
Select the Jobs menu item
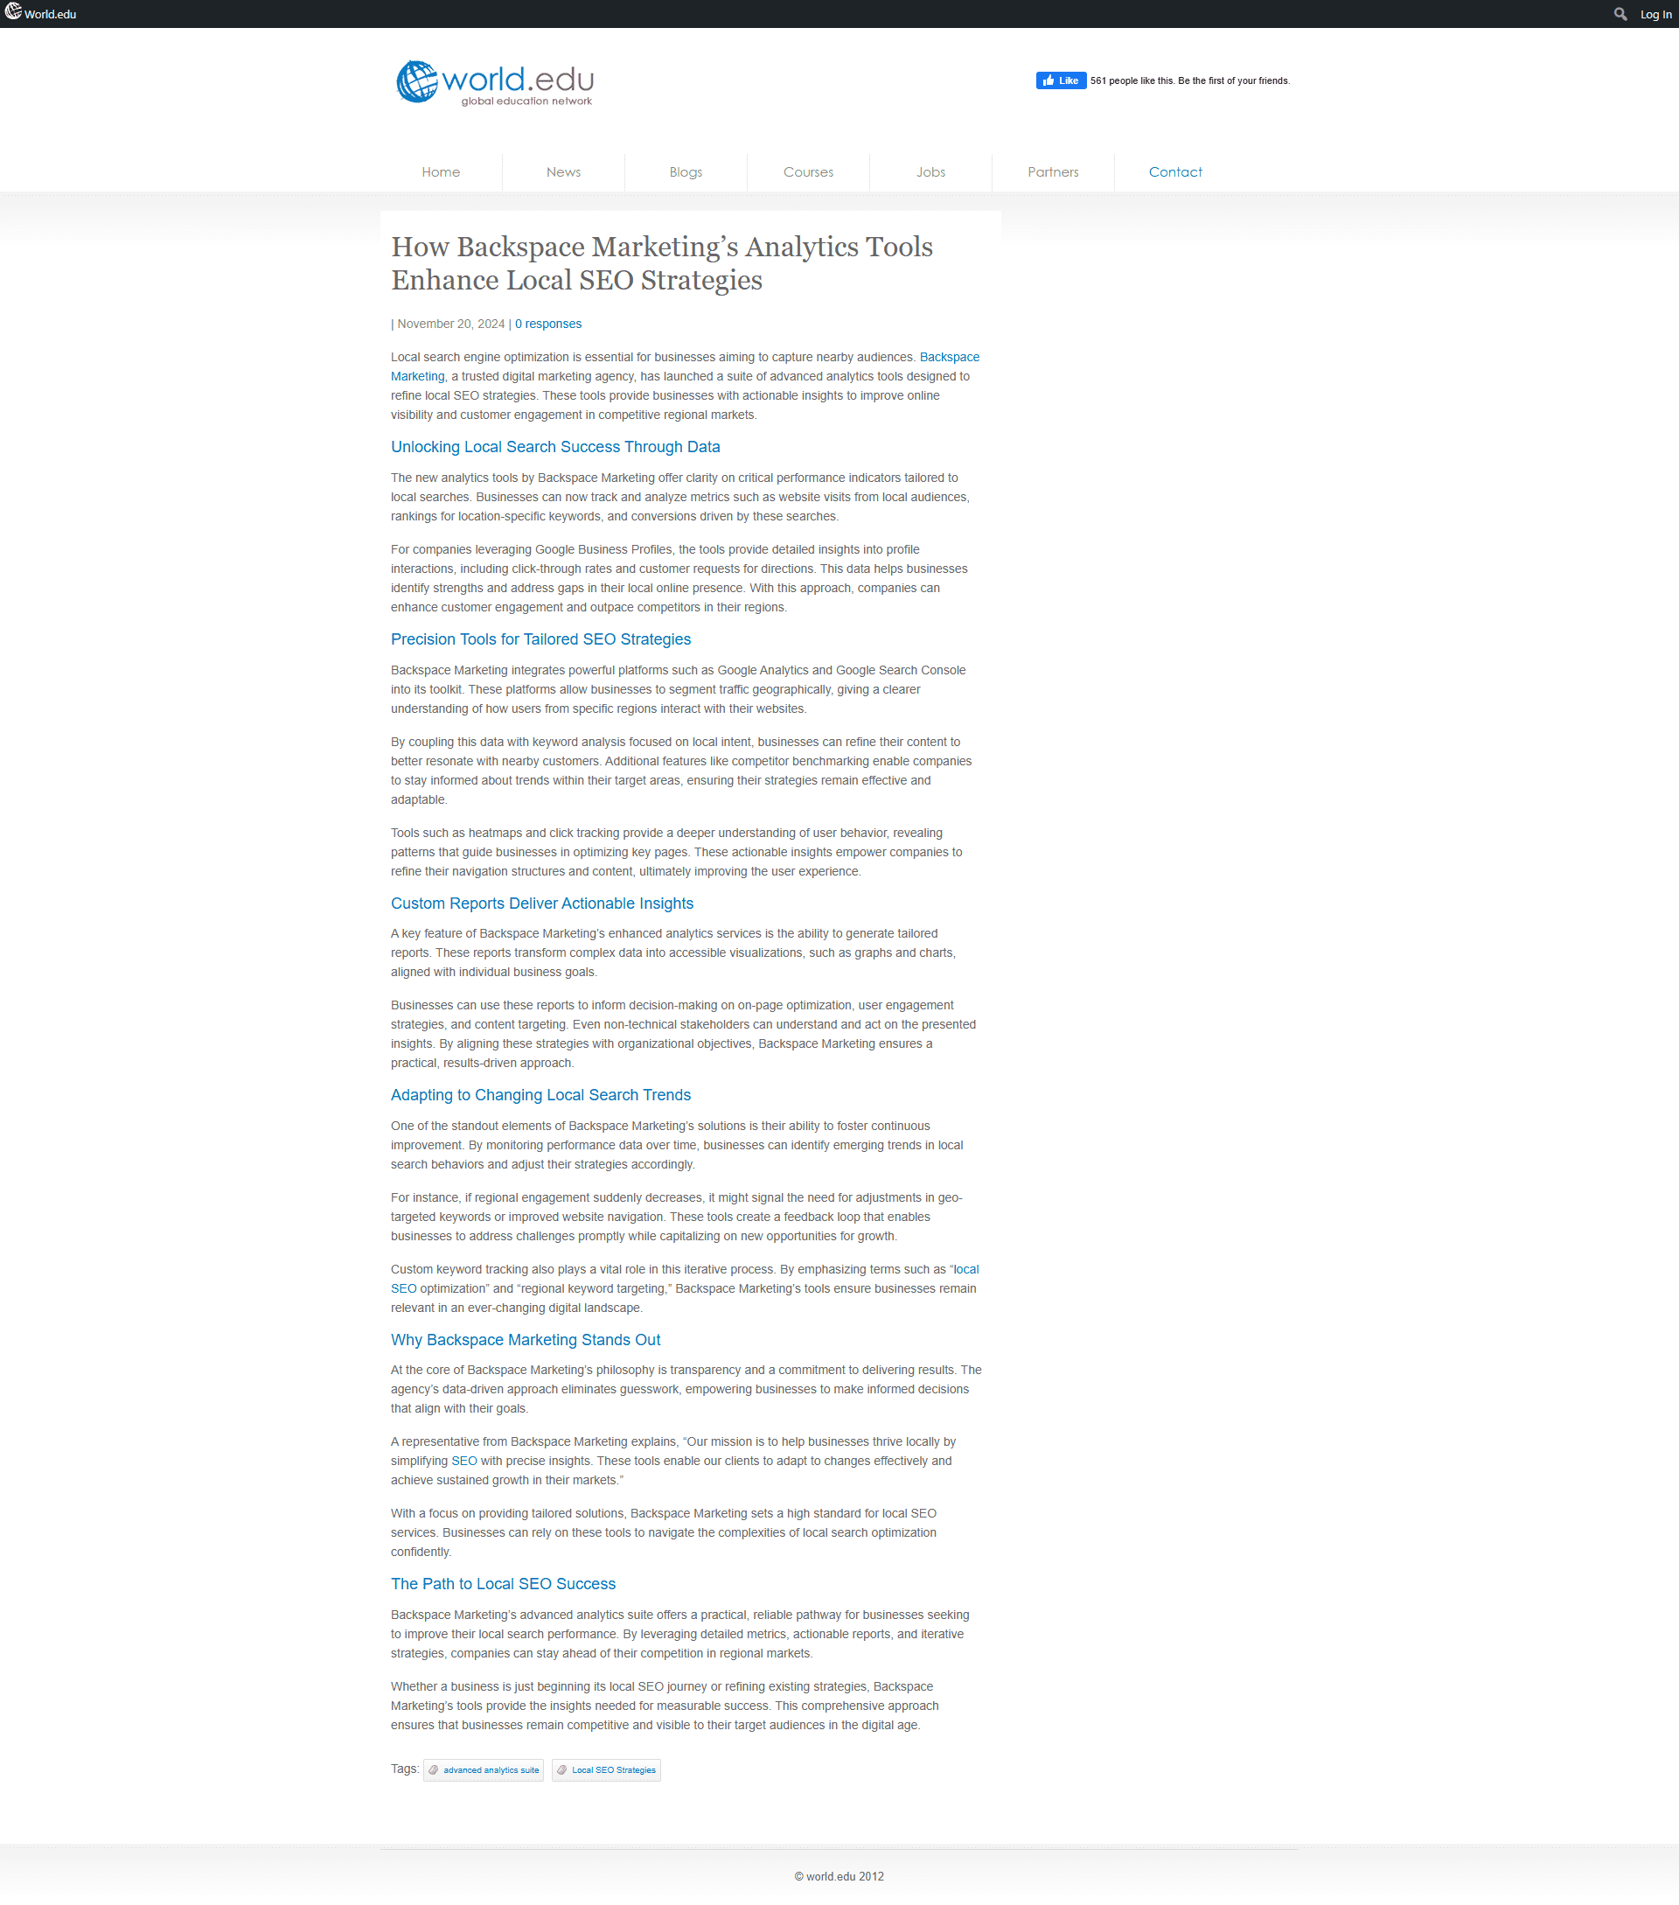pos(930,171)
